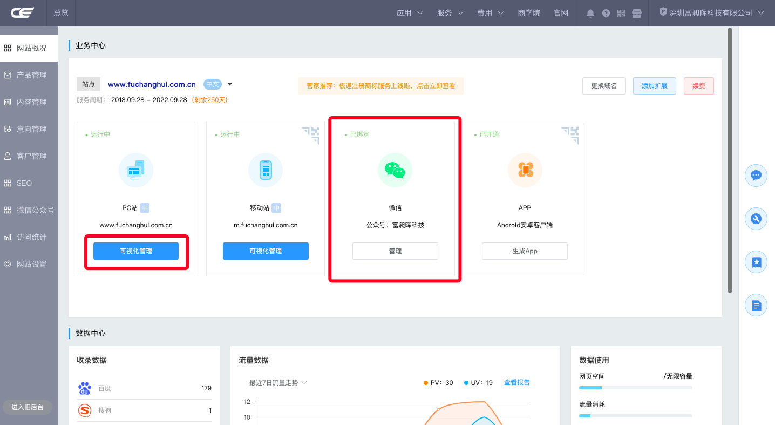Click the notification bell icon
The image size is (775, 425).
click(x=590, y=14)
